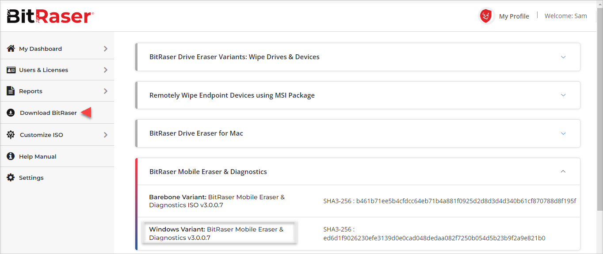
Task: Click BitRaser Mobile Eraser & Diagnostics title
Action: click(208, 171)
